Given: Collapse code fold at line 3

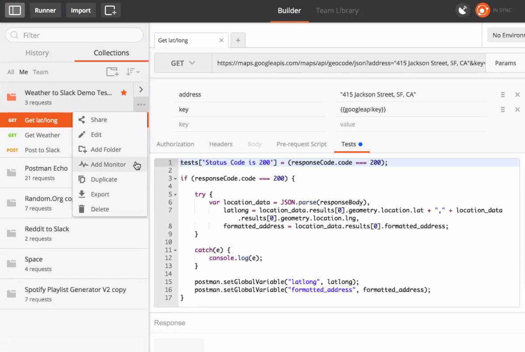Looking at the screenshot, I should pyautogui.click(x=175, y=179).
